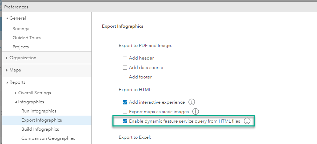The image size is (317, 144).
Task: Click info icon beside Export maps as static images
Action: [x=196, y=111]
